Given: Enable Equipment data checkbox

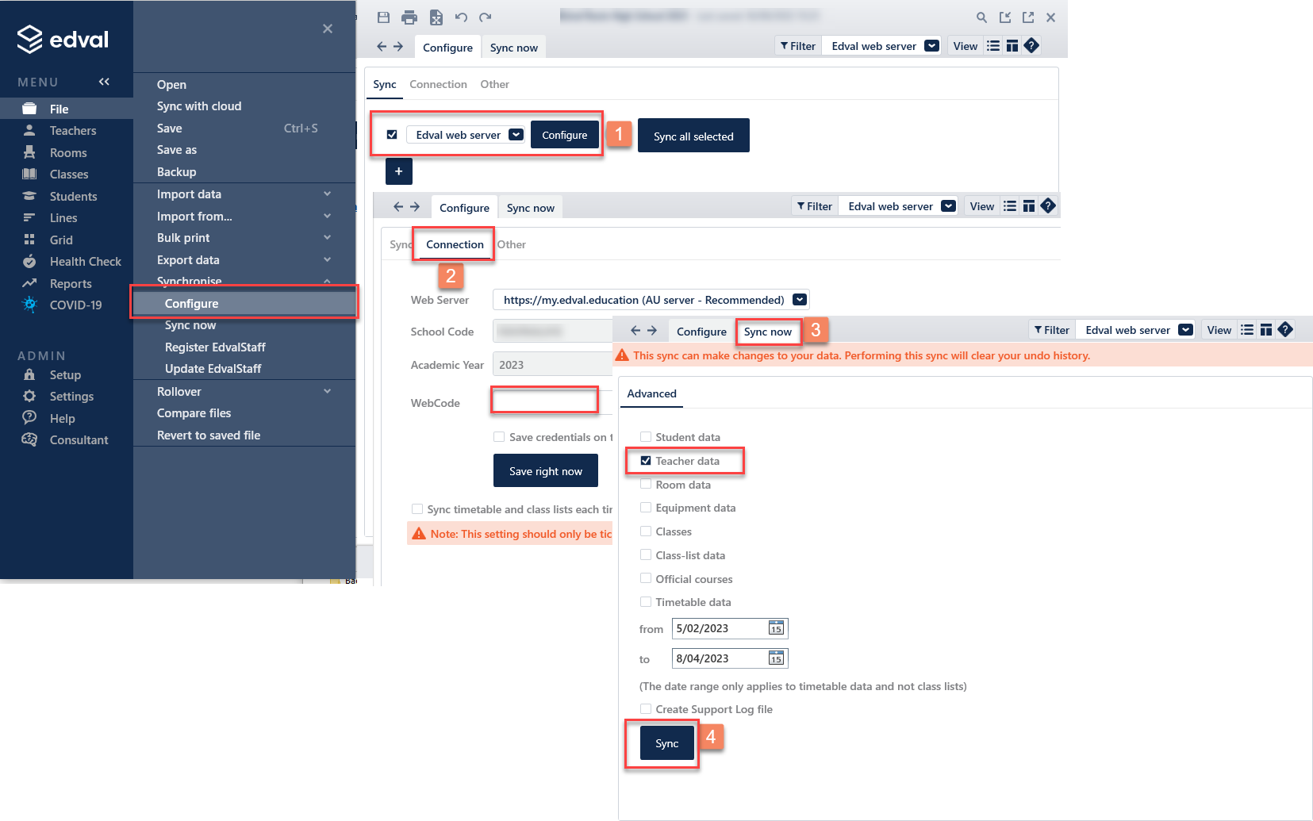Looking at the screenshot, I should [646, 508].
